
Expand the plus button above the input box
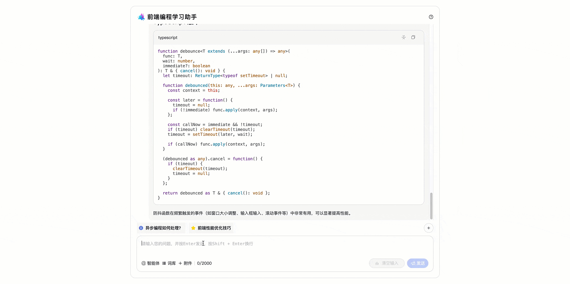click(429, 228)
